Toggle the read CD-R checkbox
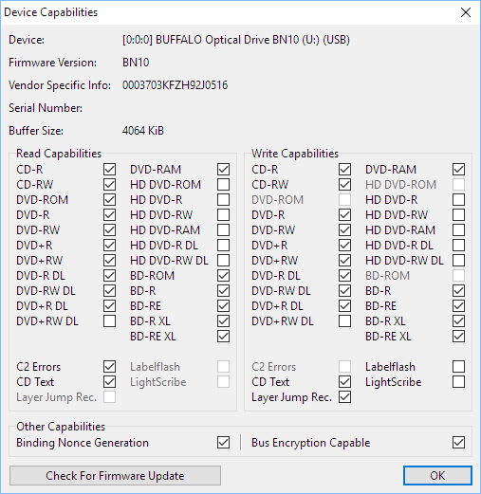 click(109, 170)
